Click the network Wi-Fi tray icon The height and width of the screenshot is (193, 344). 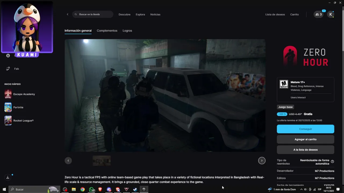(314, 190)
